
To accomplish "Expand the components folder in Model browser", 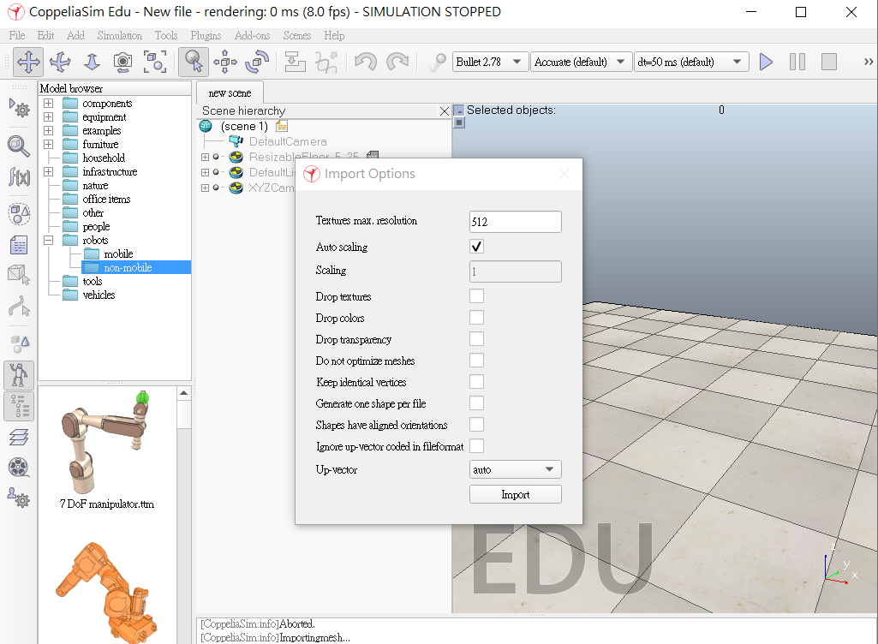I will [x=49, y=103].
